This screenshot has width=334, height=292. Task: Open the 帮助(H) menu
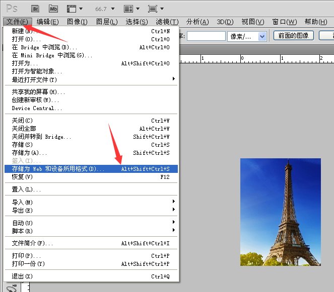[x=316, y=22]
